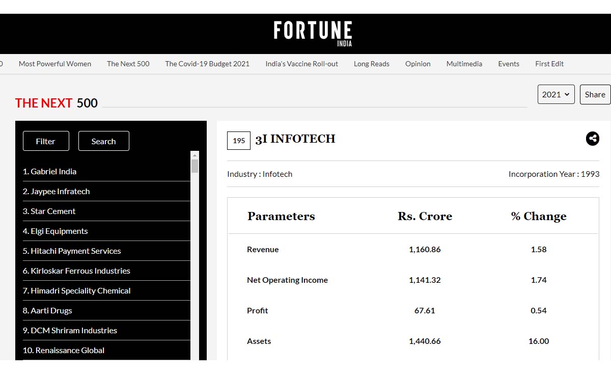Open the 2021 year dropdown
The image size is (611, 374).
[x=556, y=94]
